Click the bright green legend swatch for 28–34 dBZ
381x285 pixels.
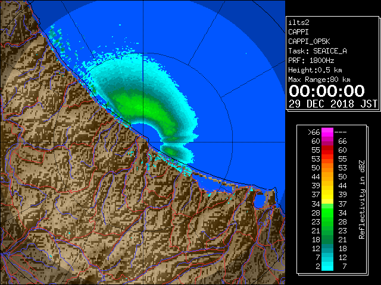click(x=327, y=213)
